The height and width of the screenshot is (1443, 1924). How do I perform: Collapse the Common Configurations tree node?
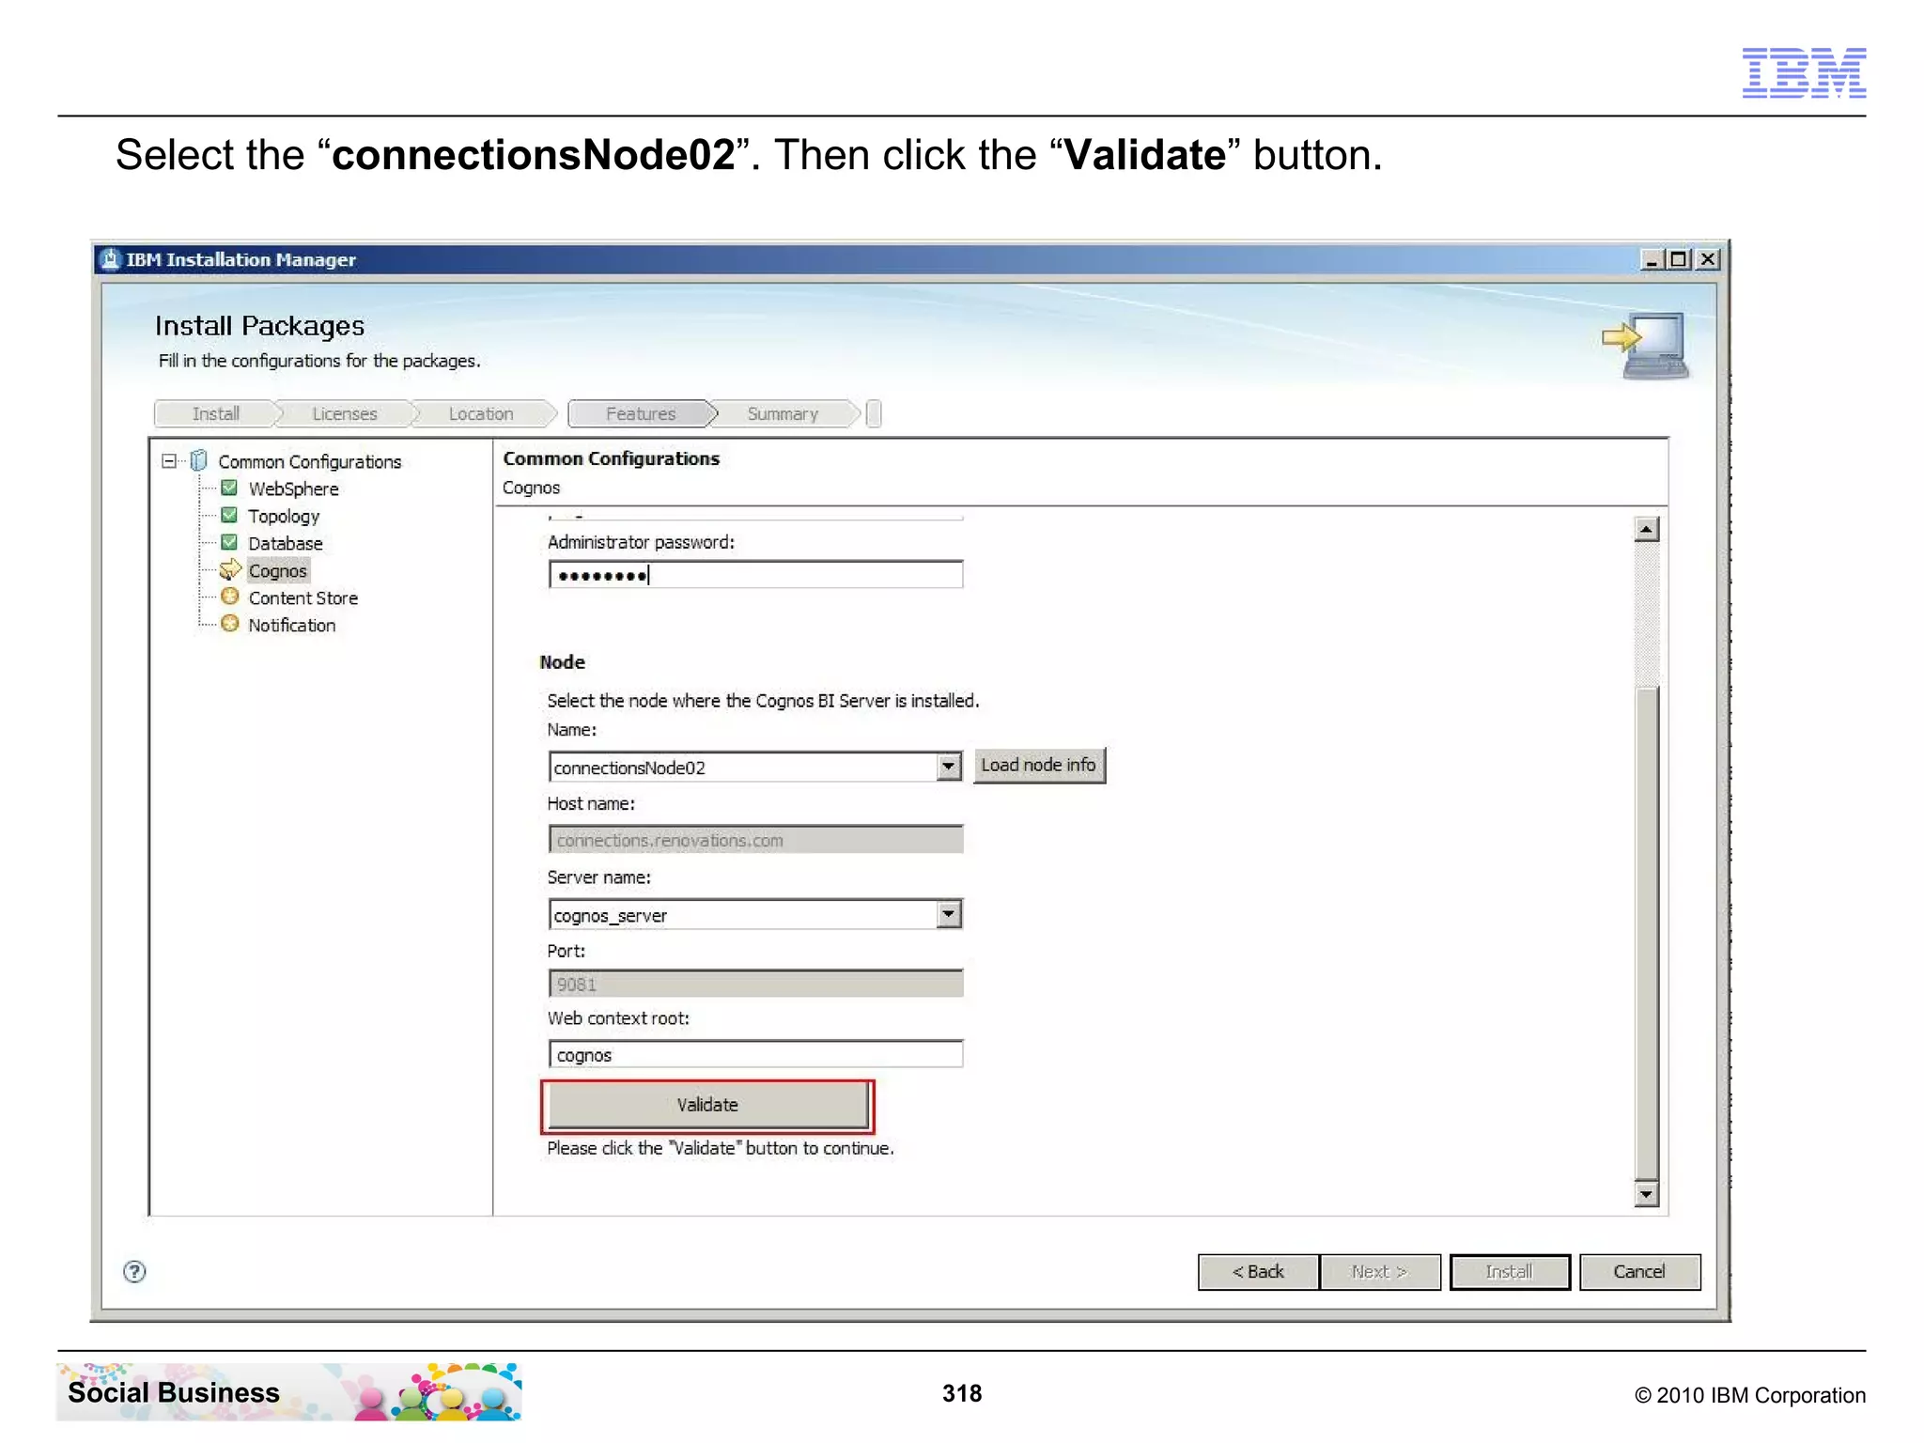coord(169,460)
